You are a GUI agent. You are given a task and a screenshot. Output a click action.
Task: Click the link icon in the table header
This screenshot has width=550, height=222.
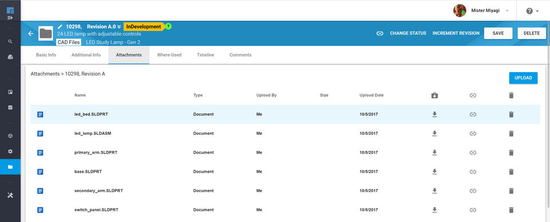(473, 95)
